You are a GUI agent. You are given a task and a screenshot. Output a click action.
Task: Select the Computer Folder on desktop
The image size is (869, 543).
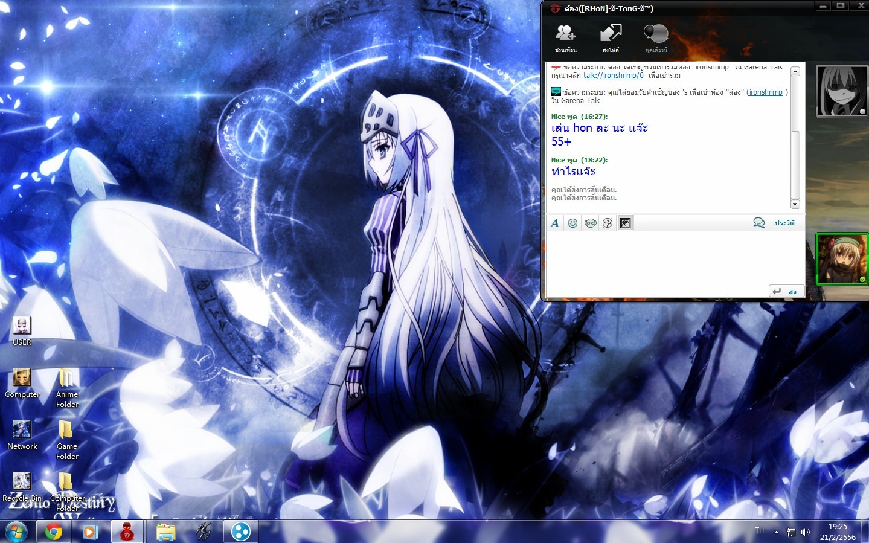pyautogui.click(x=67, y=492)
